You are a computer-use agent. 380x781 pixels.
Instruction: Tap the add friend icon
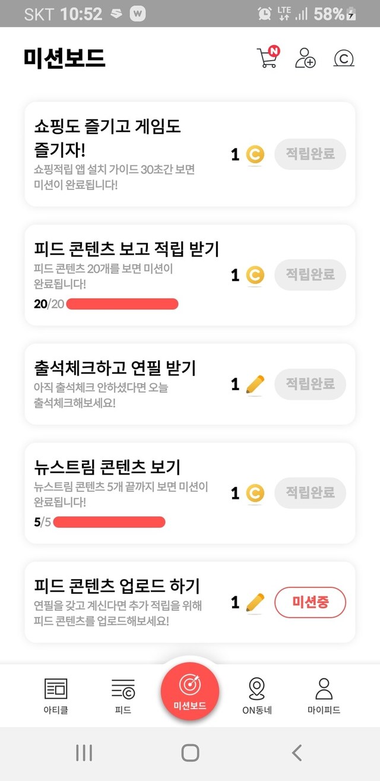click(305, 58)
